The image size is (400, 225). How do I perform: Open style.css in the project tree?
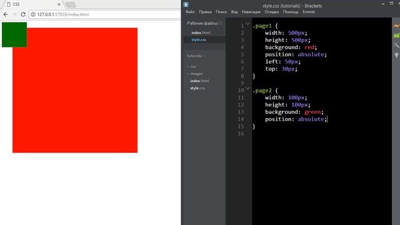pyautogui.click(x=197, y=88)
